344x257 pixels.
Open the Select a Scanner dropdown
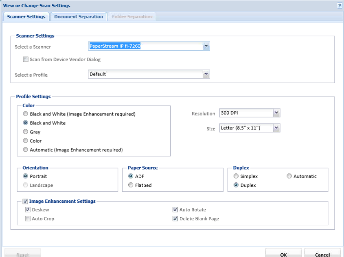pos(206,46)
